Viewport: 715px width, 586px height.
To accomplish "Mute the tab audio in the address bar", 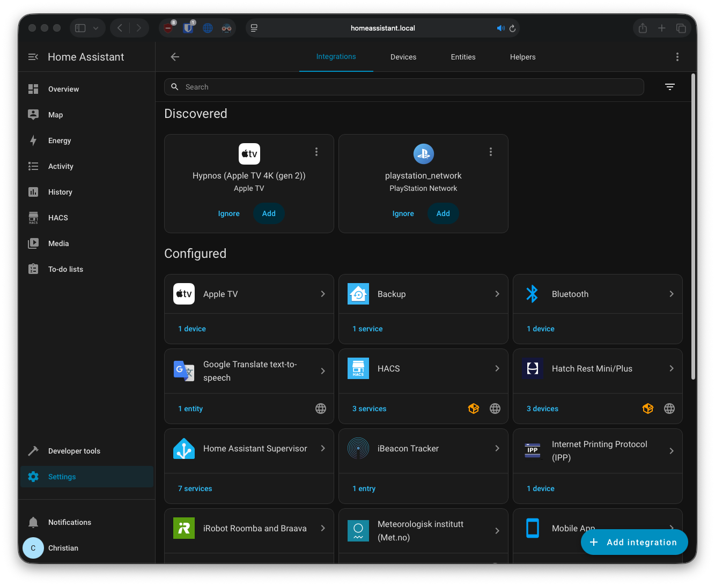I will pos(500,28).
